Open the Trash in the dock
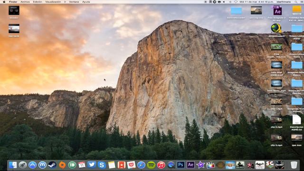The width and height of the screenshot is (304, 171). coord(294,165)
